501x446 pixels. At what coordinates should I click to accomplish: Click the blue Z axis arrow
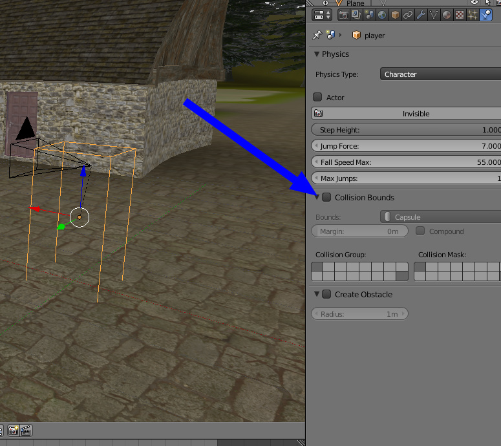[x=83, y=171]
